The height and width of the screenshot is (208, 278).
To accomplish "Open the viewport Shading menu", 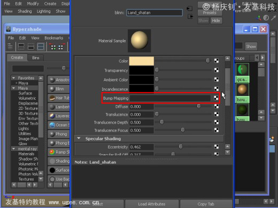I will [x=25, y=11].
